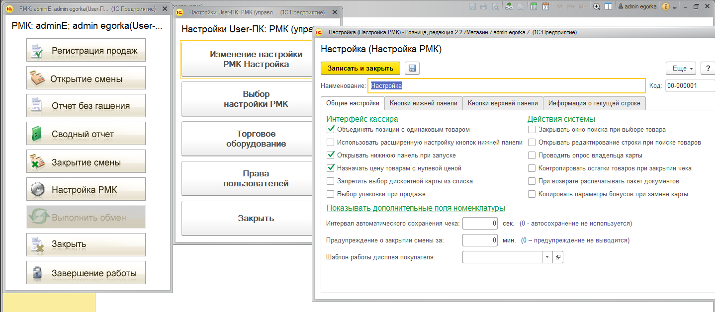Open the calculator from top toolbar
This screenshot has width=715, height=312.
(x=534, y=6)
